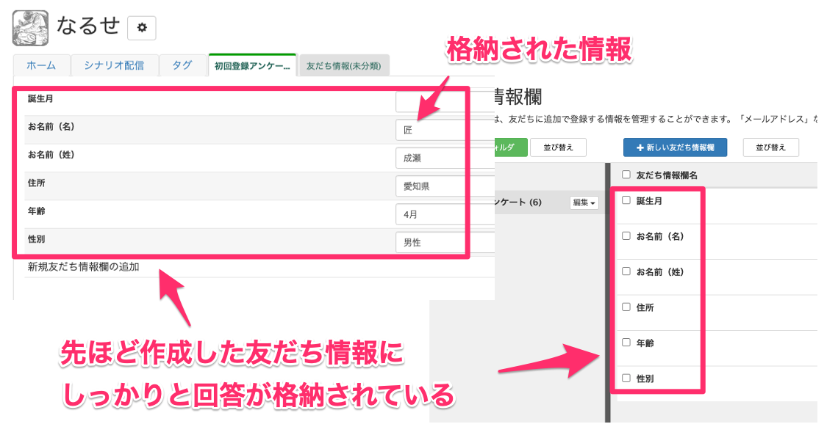Check the 年齢 row checkbox
The width and height of the screenshot is (838, 435).
(x=626, y=343)
